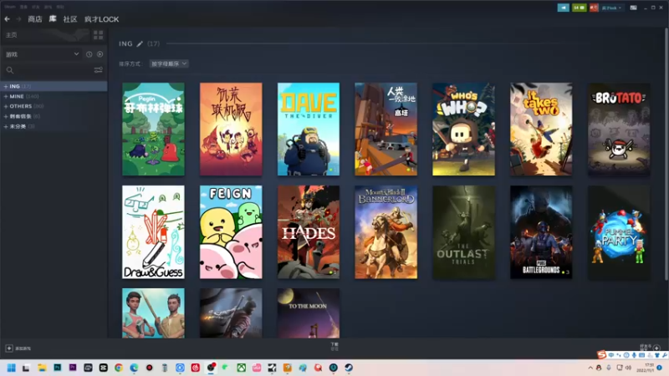
Task: Open the samurai-themed game cover
Action: 231,313
